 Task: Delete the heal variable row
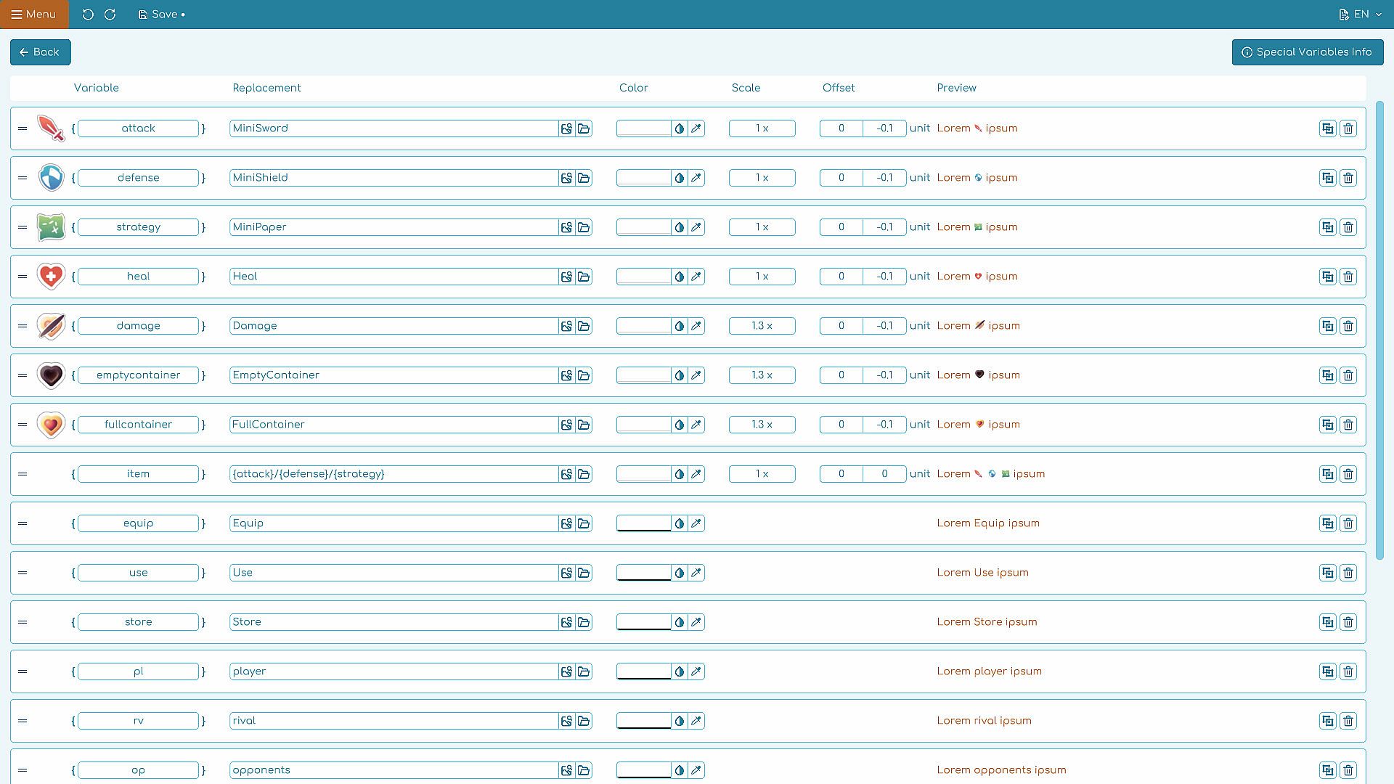1348,277
